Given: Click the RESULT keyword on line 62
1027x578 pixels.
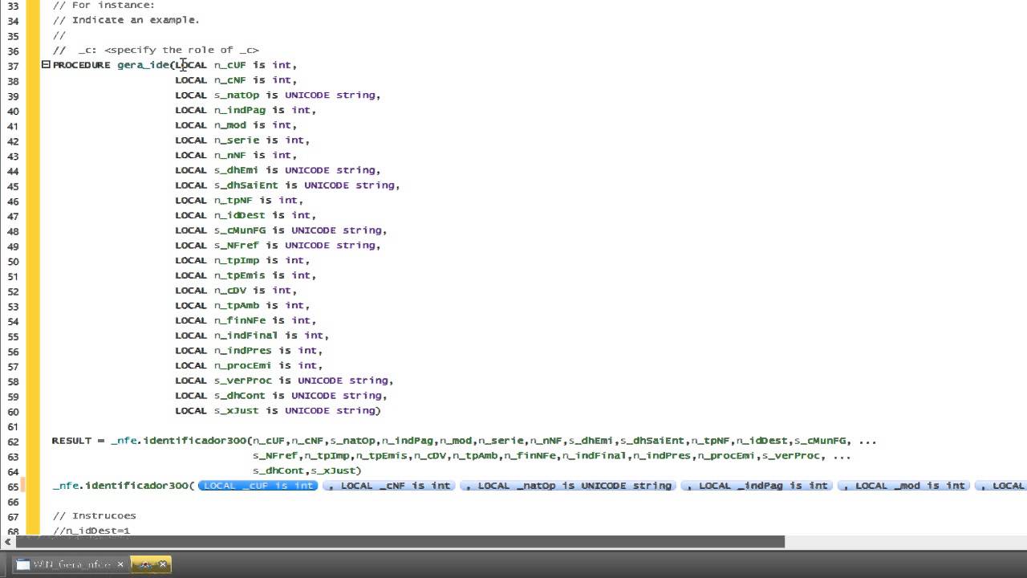Looking at the screenshot, I should (72, 441).
